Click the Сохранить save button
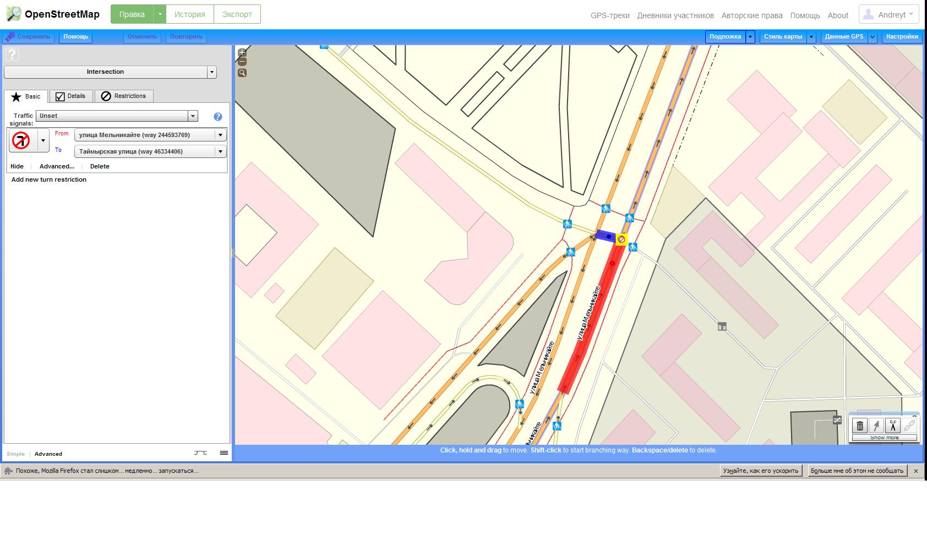Screen dimensions: 927x551 click(x=29, y=37)
